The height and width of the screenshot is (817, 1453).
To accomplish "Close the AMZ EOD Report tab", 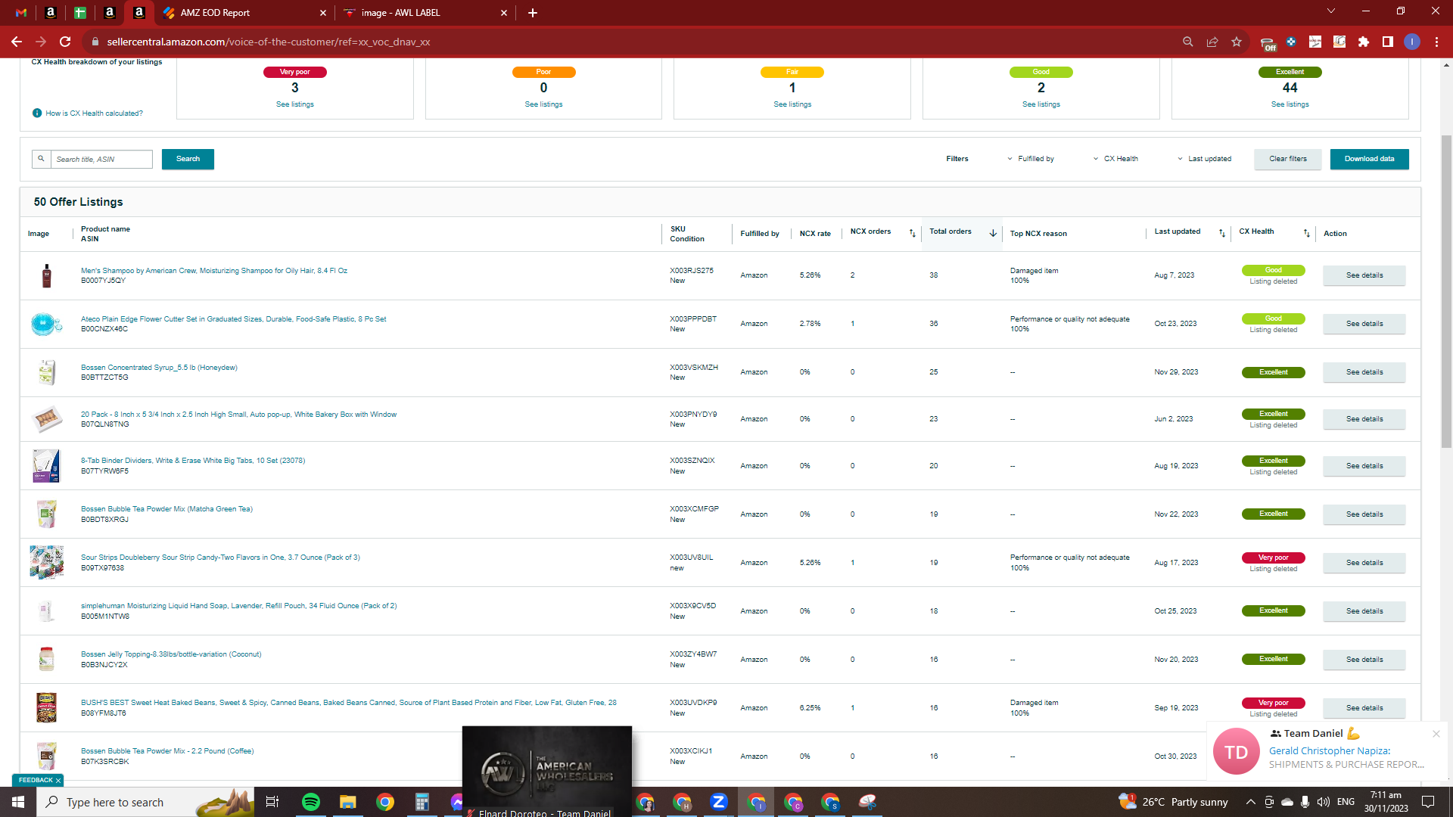I will coord(323,13).
